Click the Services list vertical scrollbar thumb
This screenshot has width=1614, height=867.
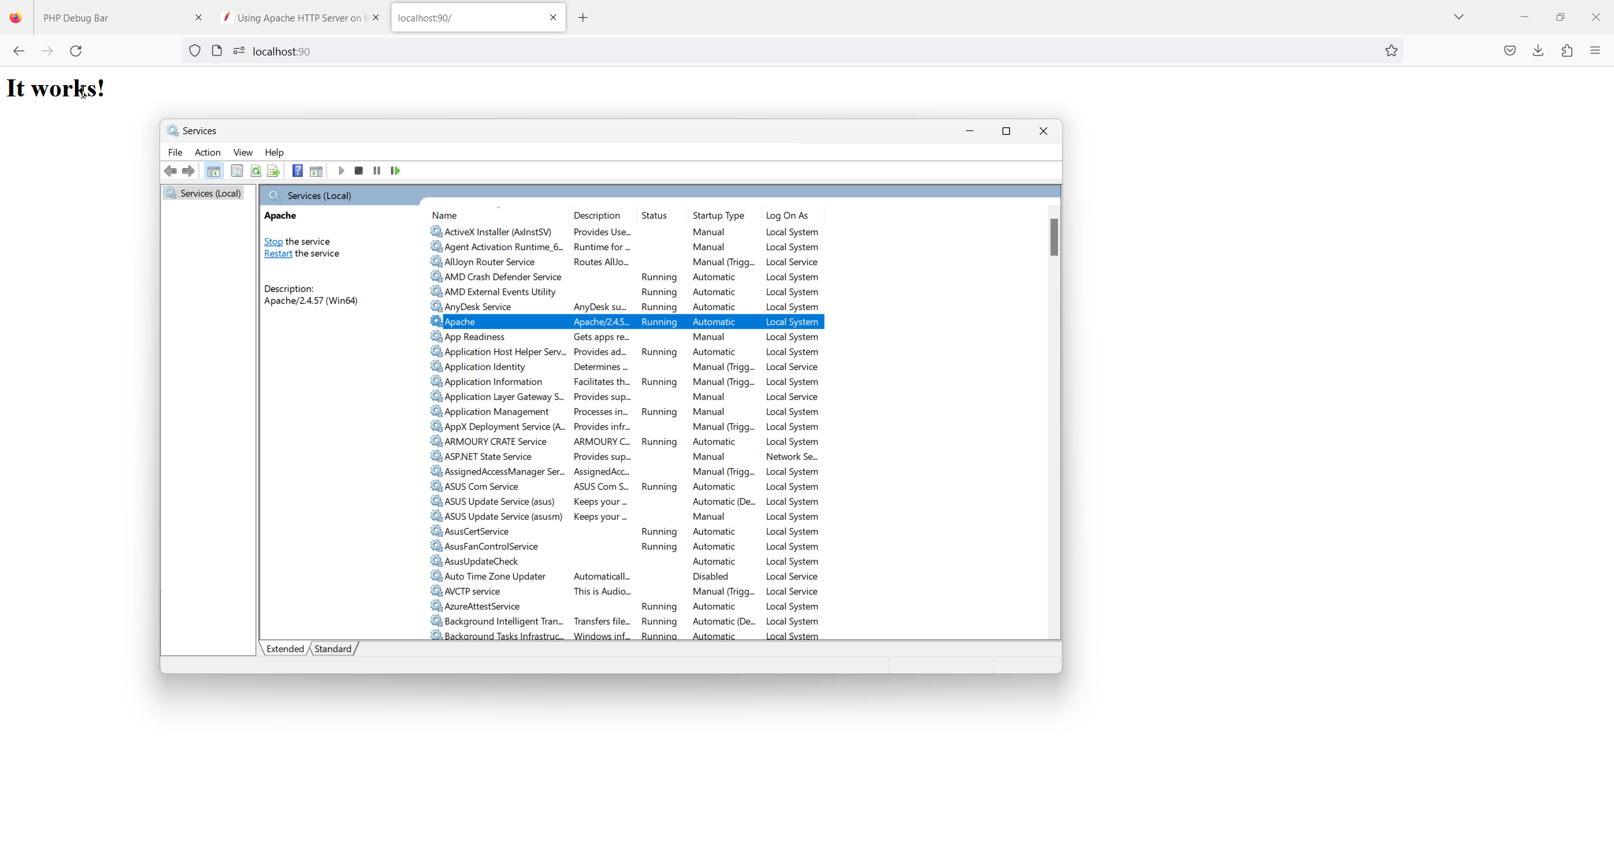point(1054,238)
